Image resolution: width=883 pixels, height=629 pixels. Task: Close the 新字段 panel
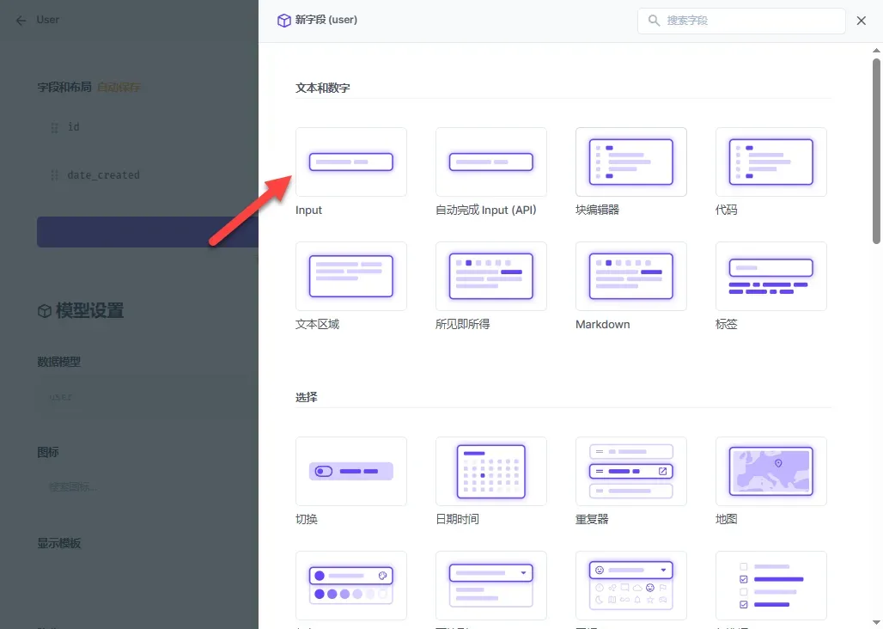[861, 21]
